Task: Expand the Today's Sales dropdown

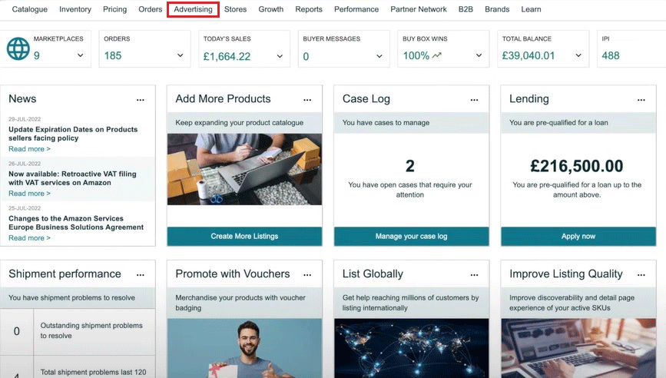Action: (x=280, y=56)
